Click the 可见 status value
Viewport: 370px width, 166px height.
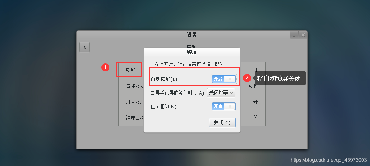tap(253, 86)
